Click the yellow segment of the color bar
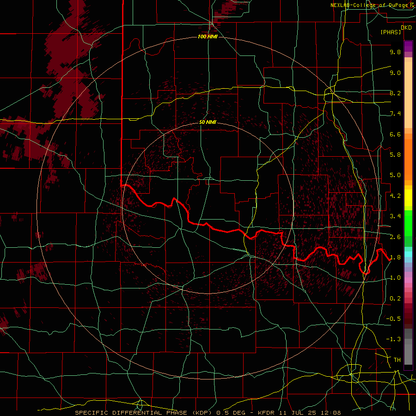 click(408, 198)
